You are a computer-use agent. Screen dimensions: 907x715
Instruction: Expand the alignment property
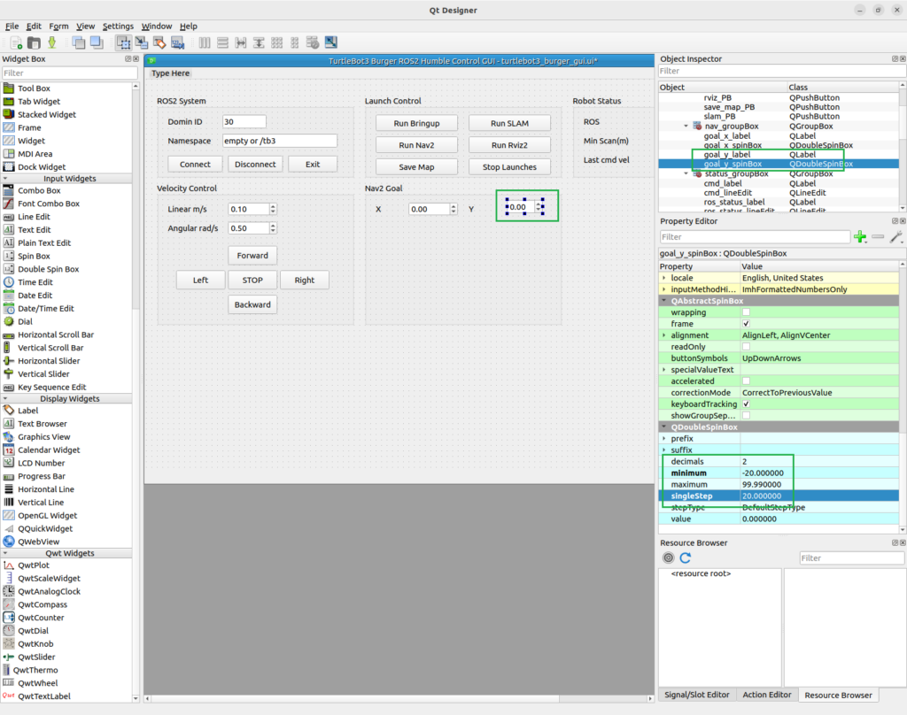tap(664, 335)
